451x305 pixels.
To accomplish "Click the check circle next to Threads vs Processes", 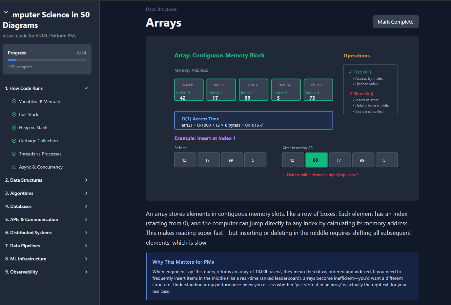I will coord(14,154).
